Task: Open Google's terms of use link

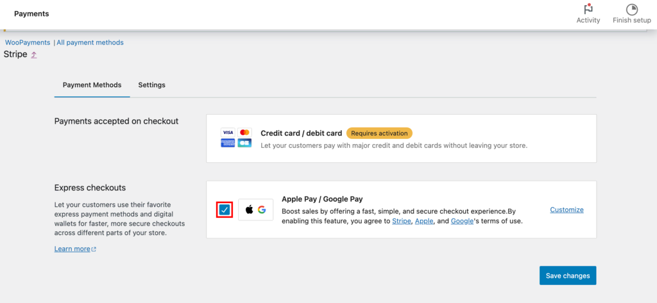Action: point(462,221)
